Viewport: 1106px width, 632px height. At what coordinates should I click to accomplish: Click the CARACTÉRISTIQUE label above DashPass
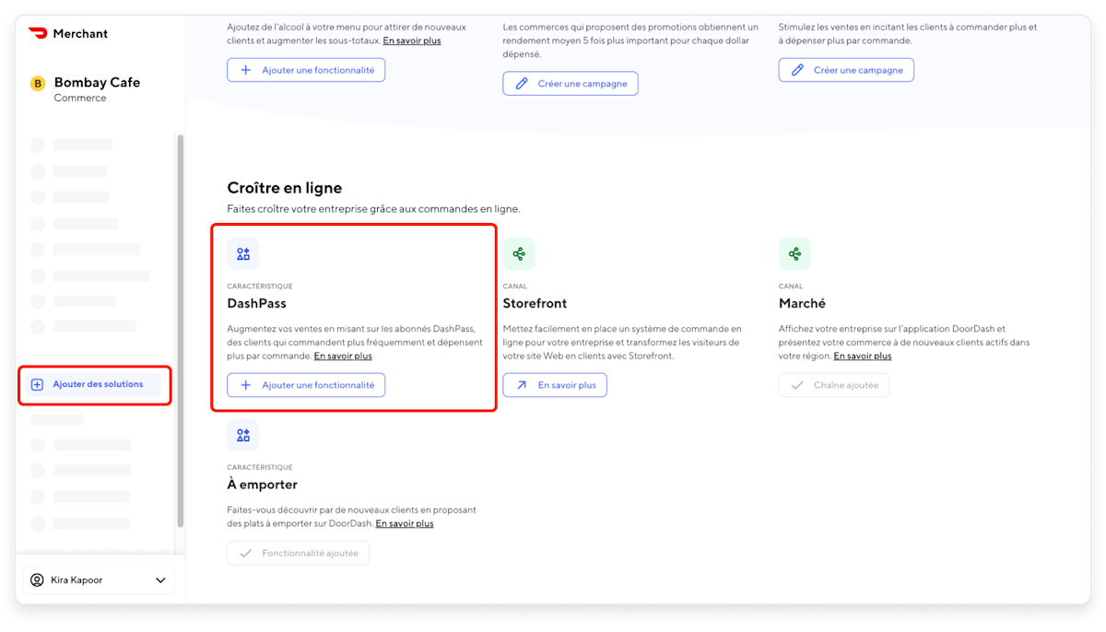click(x=260, y=287)
